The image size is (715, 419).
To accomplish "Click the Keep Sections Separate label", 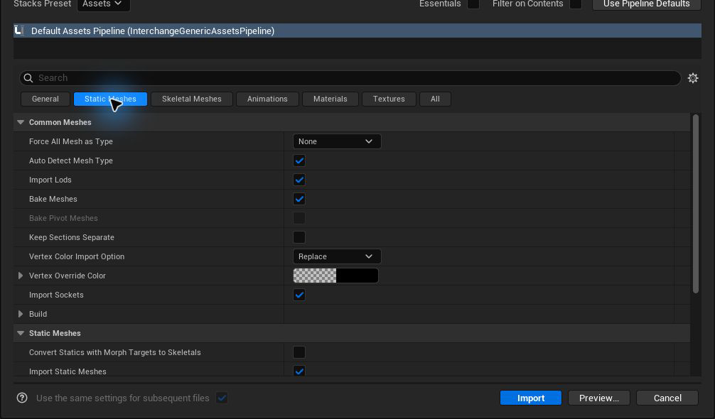I will tap(72, 236).
